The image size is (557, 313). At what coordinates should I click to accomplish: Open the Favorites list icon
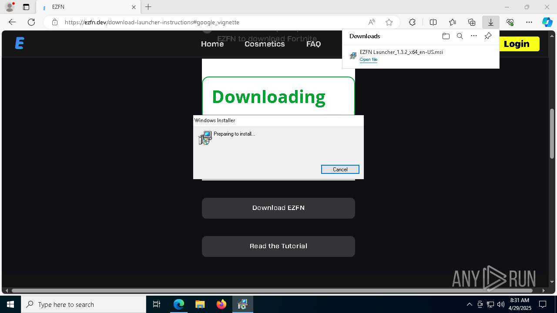tap(453, 22)
